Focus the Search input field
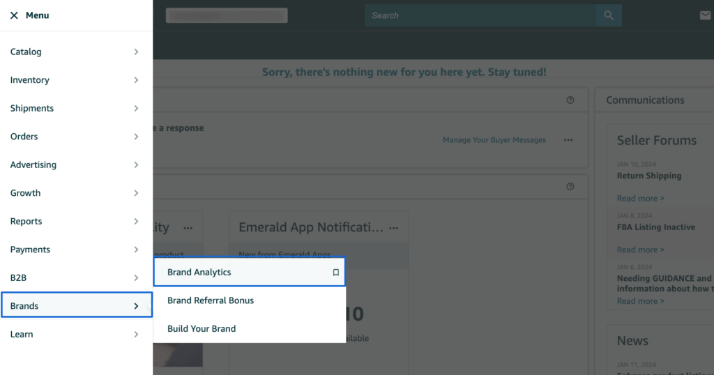This screenshot has width=714, height=375. [x=480, y=15]
